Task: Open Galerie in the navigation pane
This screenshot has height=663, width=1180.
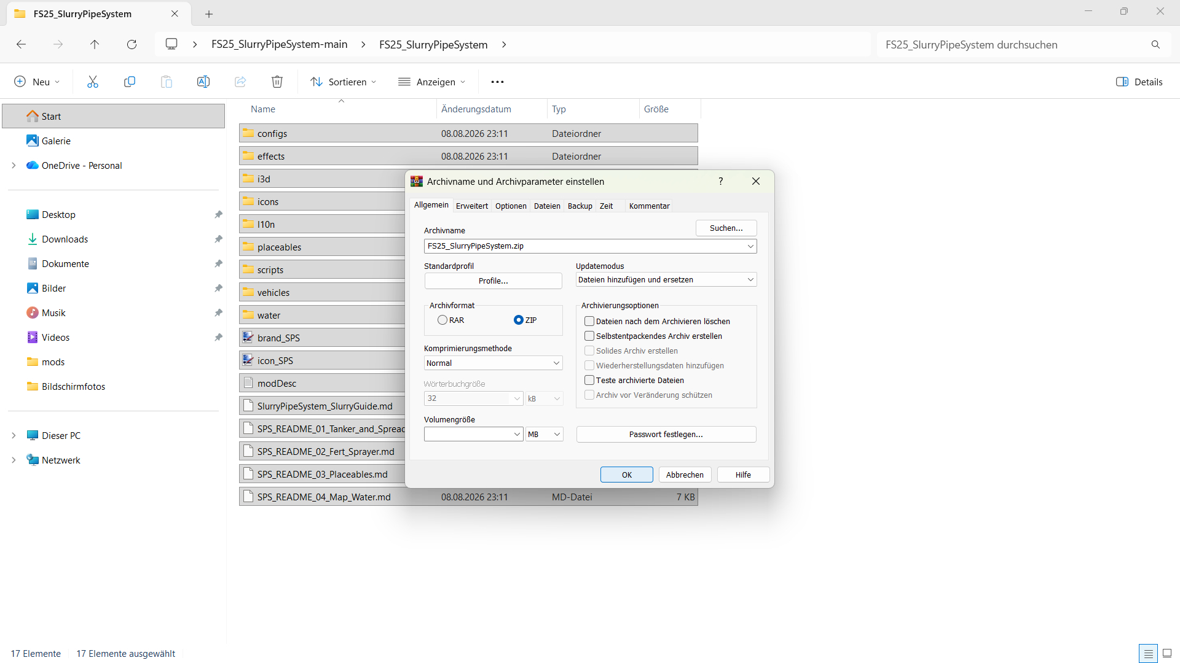Action: [x=56, y=141]
